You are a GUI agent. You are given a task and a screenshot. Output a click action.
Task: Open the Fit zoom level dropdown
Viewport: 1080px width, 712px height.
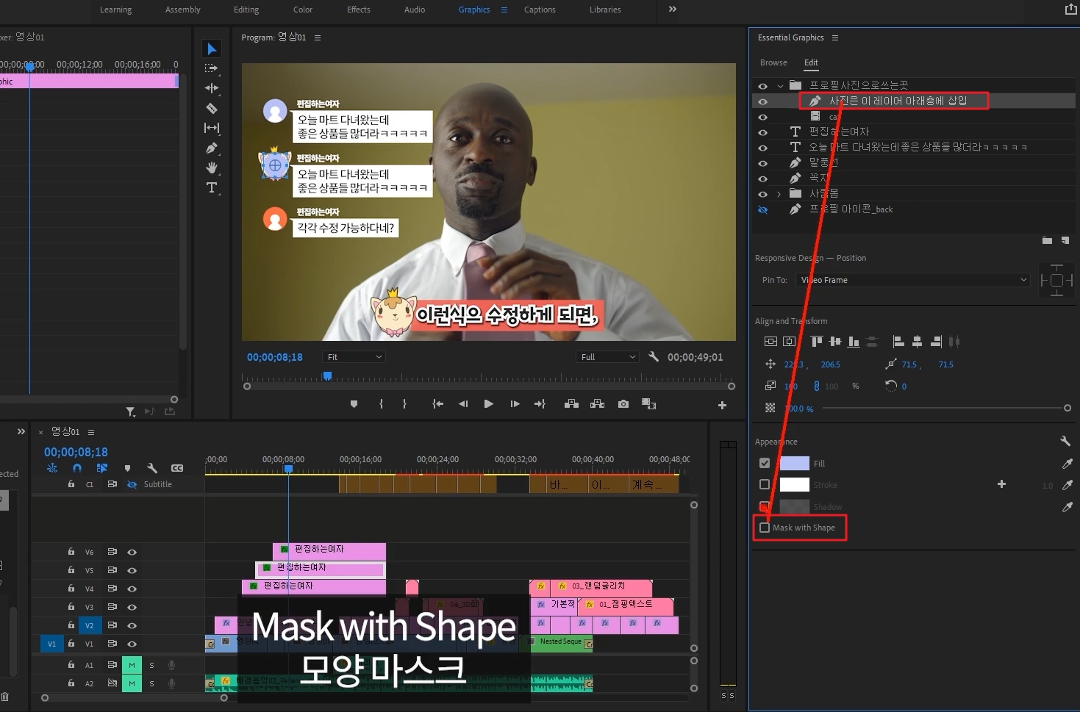coord(354,357)
